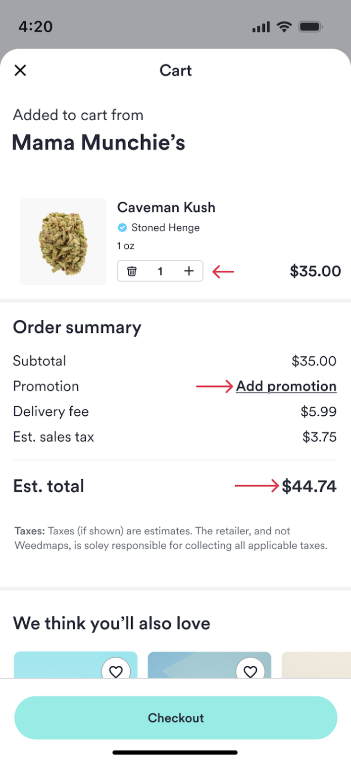This screenshot has width=351, height=762.
Task: Tap the battery indicator in the status bar
Action: (x=309, y=26)
